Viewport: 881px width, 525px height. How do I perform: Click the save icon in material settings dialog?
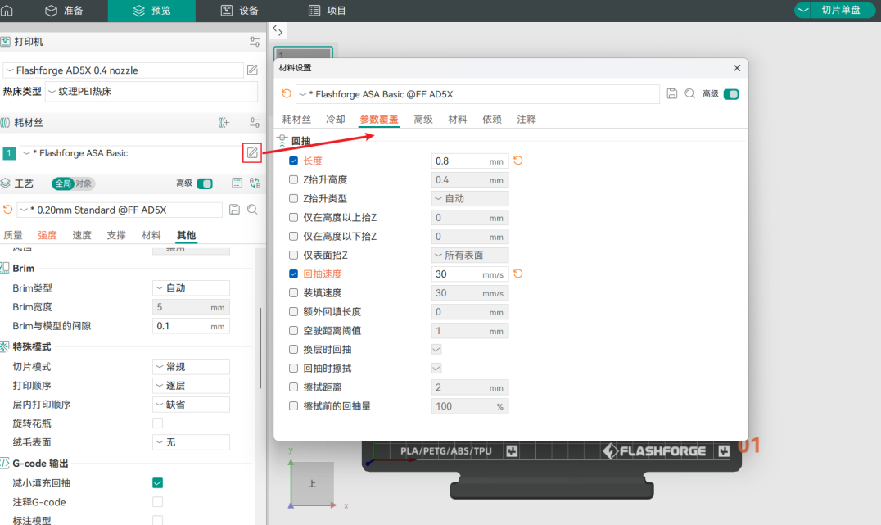(x=672, y=94)
